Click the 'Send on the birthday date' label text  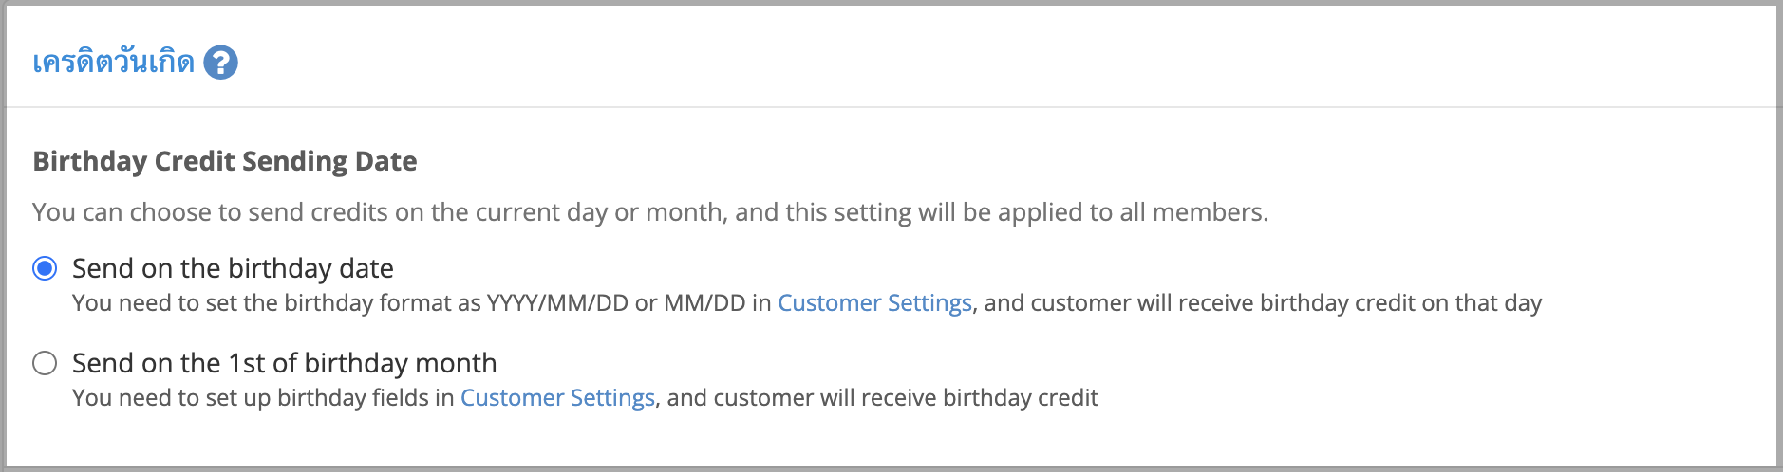233,268
